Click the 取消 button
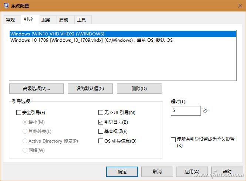This screenshot has width=246, height=181. point(157,172)
